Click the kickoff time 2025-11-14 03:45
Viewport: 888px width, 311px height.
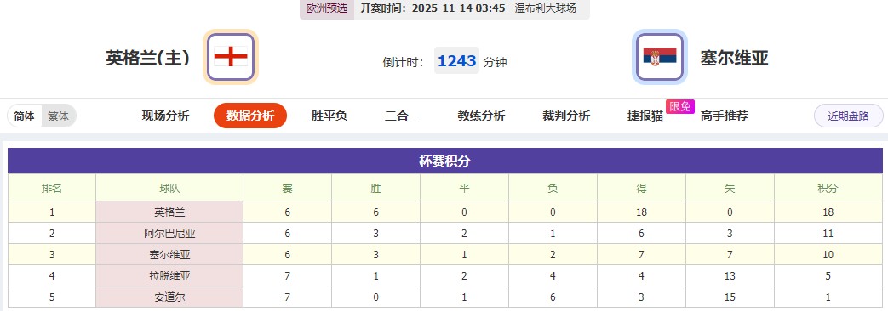pos(458,8)
